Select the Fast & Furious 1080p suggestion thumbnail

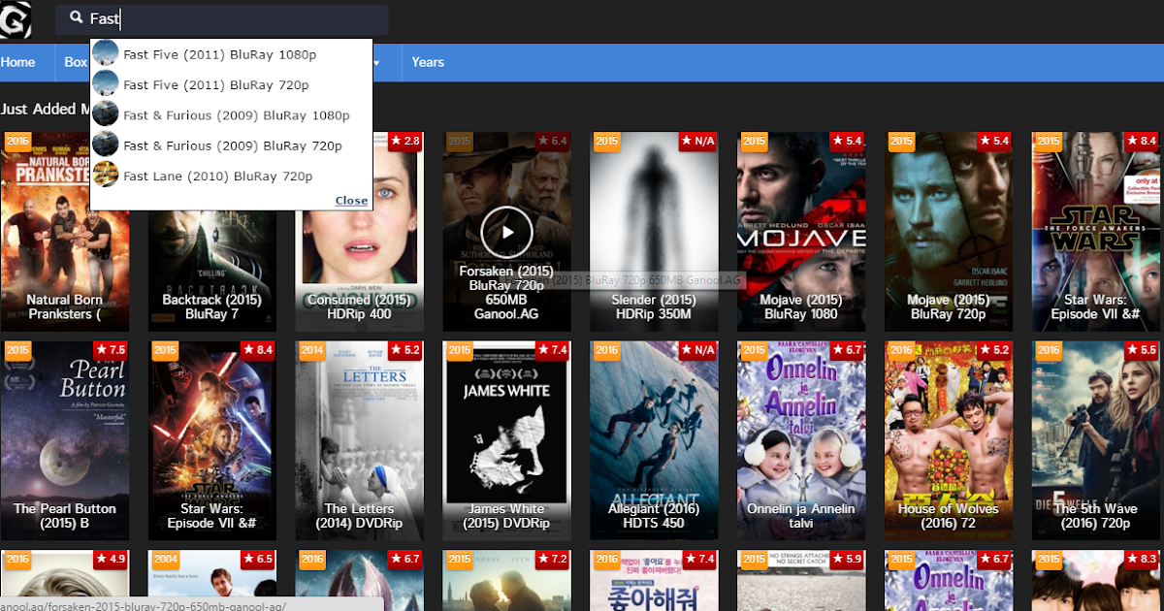(106, 114)
